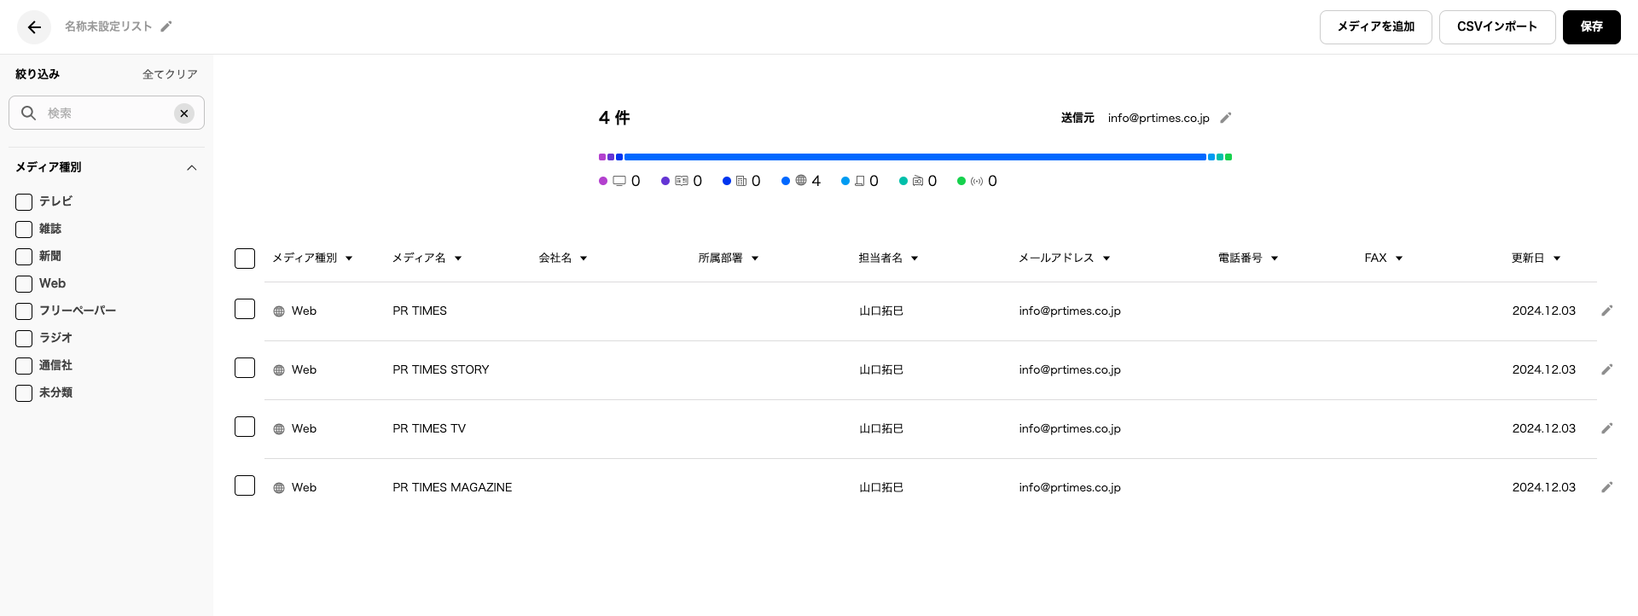Click the blue Web segment of distribution bar
1638x616 pixels.
(x=915, y=157)
